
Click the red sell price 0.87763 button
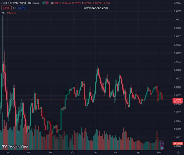coord(6,8)
